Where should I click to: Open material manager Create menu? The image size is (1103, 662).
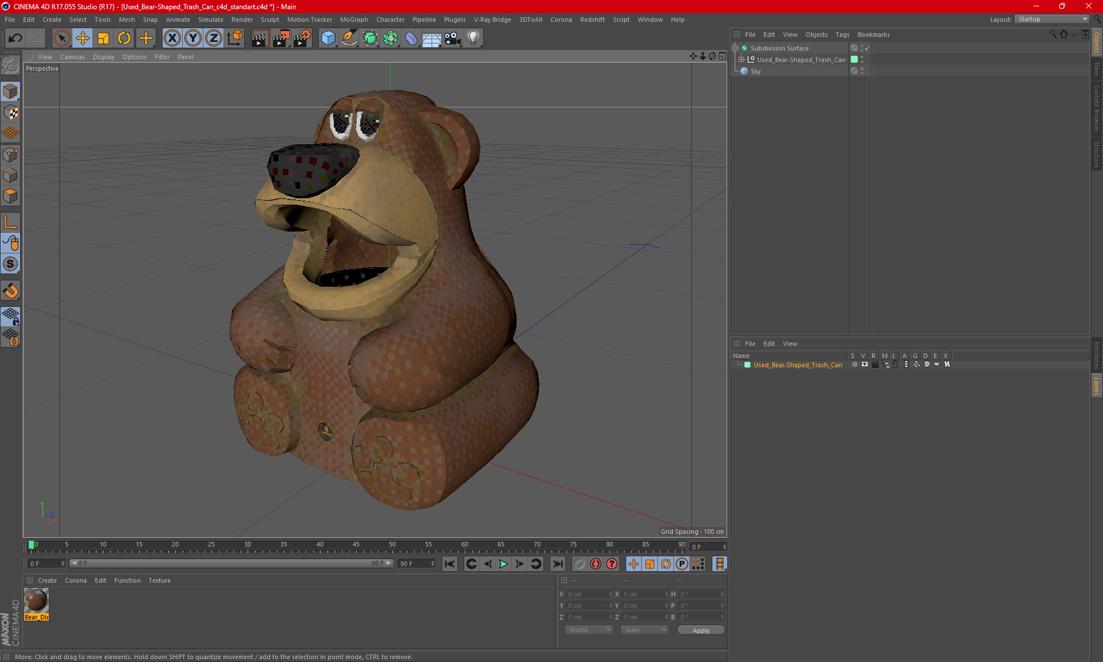point(47,580)
